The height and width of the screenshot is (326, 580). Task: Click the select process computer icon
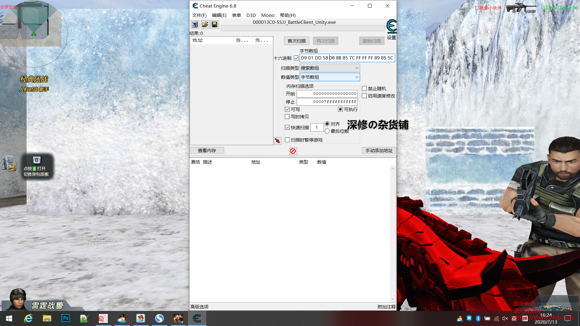(x=195, y=24)
